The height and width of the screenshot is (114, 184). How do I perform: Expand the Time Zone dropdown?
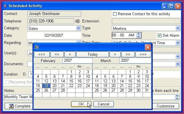click(x=178, y=43)
